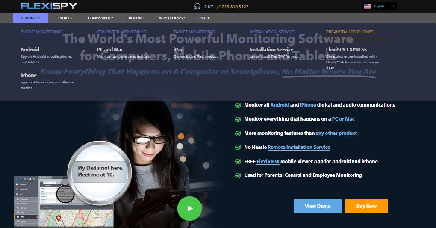436x228 pixels.
Task: Follow the PC or Mac link
Action: click(343, 119)
